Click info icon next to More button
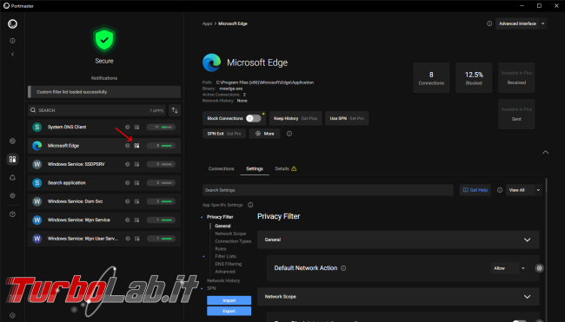 [289, 134]
